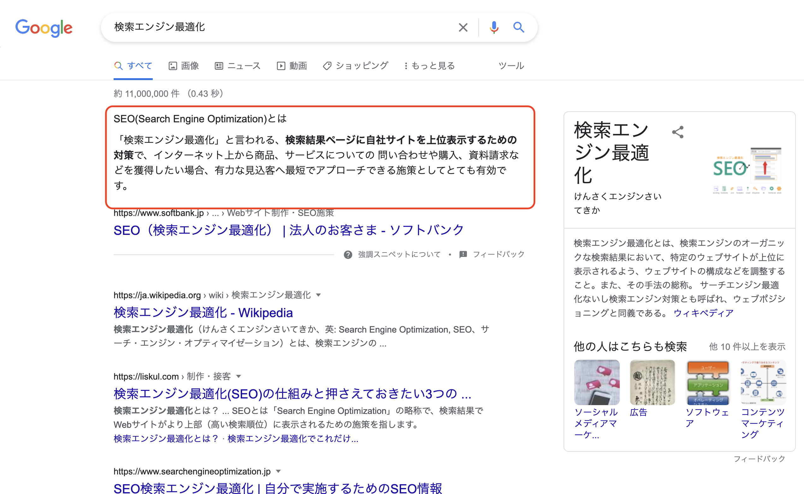Share the knowledge panel via share icon
Image resolution: width=804 pixels, height=494 pixels.
(677, 132)
